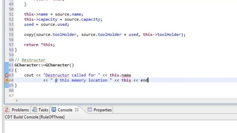This screenshot has height=133, width=237.
Task: Click the "@ this memory location" string
Action: click(x=81, y=80)
